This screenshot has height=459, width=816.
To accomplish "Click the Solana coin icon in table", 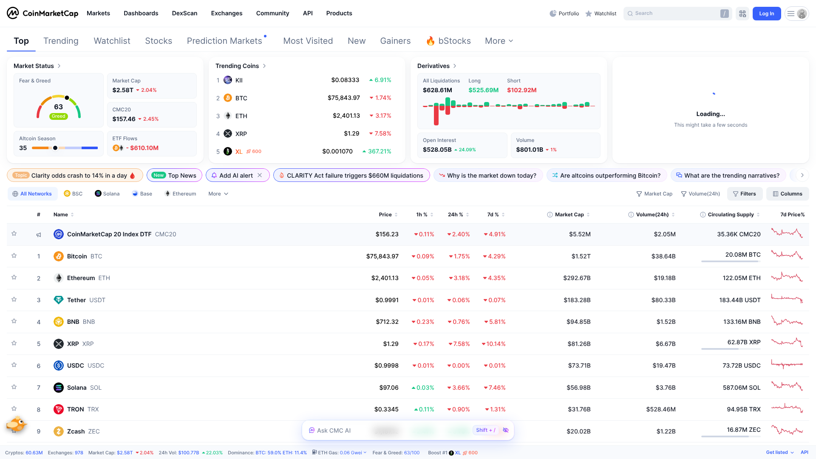I will pos(59,388).
